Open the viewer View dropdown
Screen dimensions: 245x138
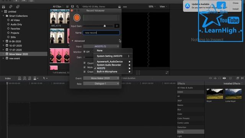point(163,7)
